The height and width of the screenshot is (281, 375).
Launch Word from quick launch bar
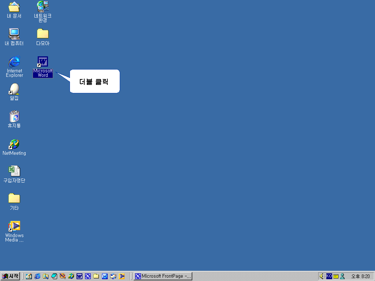pyautogui.click(x=79, y=276)
